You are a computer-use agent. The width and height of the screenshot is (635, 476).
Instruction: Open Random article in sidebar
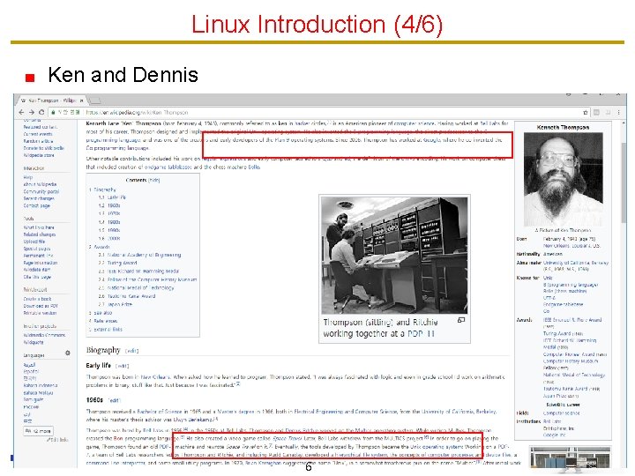click(38, 141)
